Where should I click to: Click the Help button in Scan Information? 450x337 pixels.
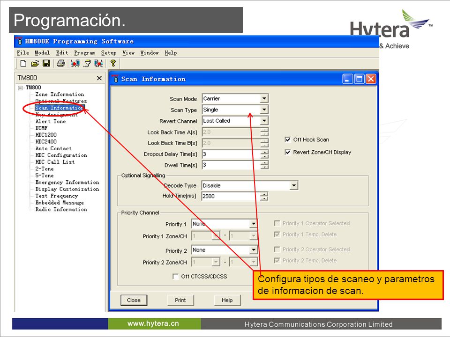227,300
